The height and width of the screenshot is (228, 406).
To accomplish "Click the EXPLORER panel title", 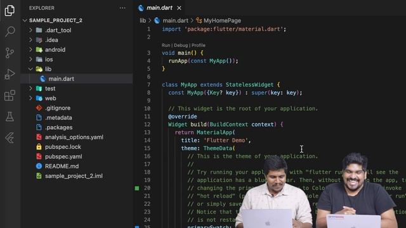I will click(42, 8).
